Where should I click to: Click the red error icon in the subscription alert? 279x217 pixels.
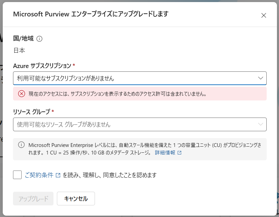point(22,94)
